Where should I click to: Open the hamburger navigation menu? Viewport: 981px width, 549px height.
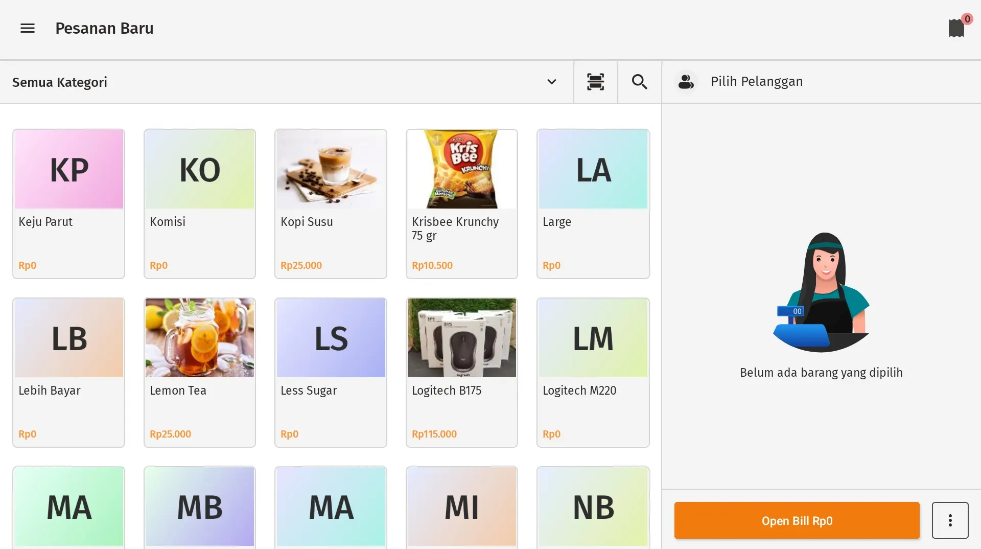point(27,28)
